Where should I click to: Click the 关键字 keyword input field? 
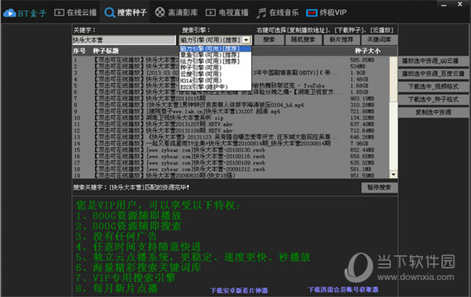124,40
